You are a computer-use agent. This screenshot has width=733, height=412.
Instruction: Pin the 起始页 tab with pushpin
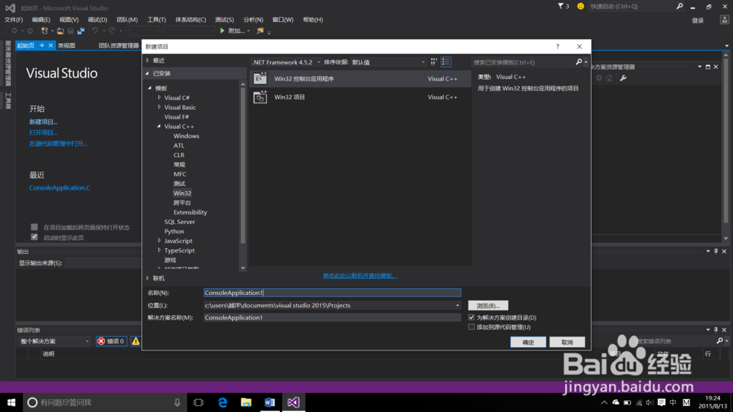(x=42, y=45)
